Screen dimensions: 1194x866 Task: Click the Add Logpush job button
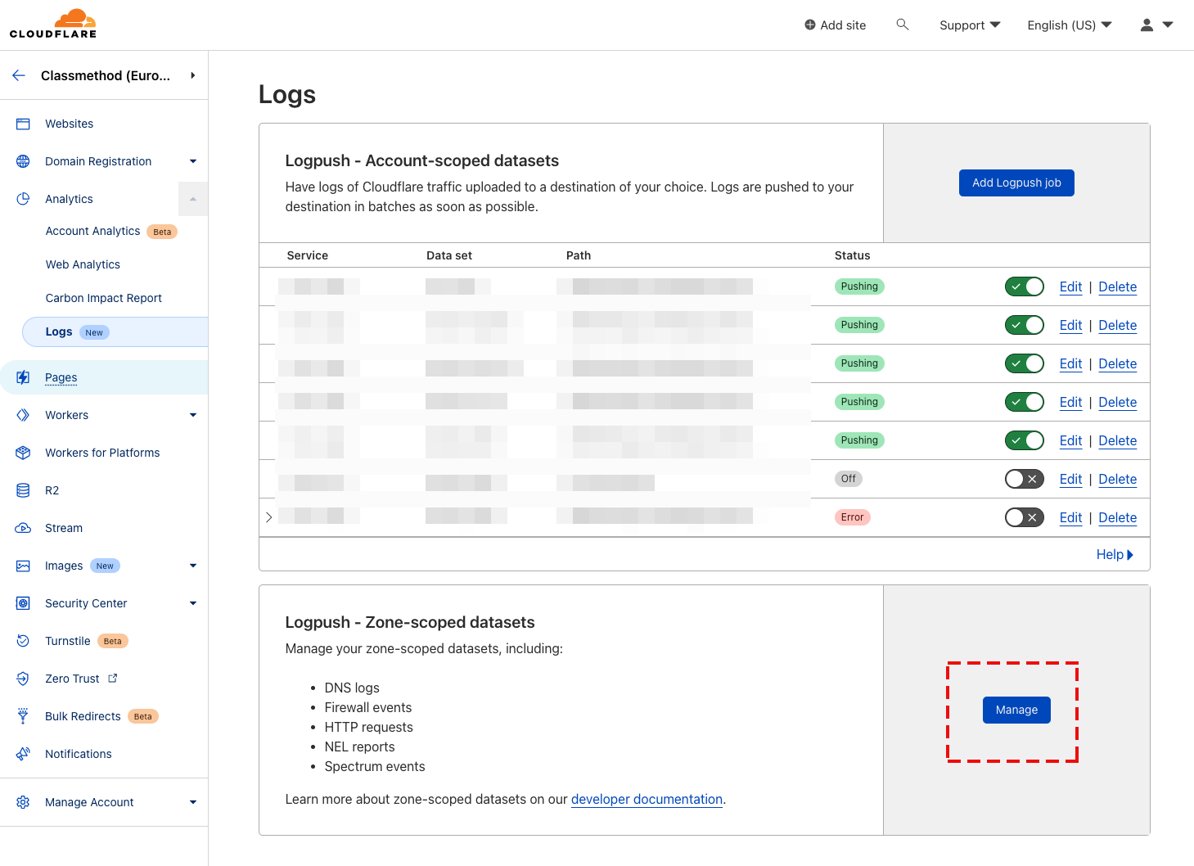(1016, 183)
